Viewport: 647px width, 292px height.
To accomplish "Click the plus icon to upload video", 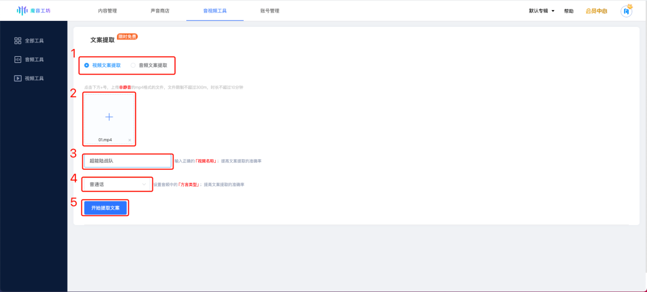I will tap(109, 117).
